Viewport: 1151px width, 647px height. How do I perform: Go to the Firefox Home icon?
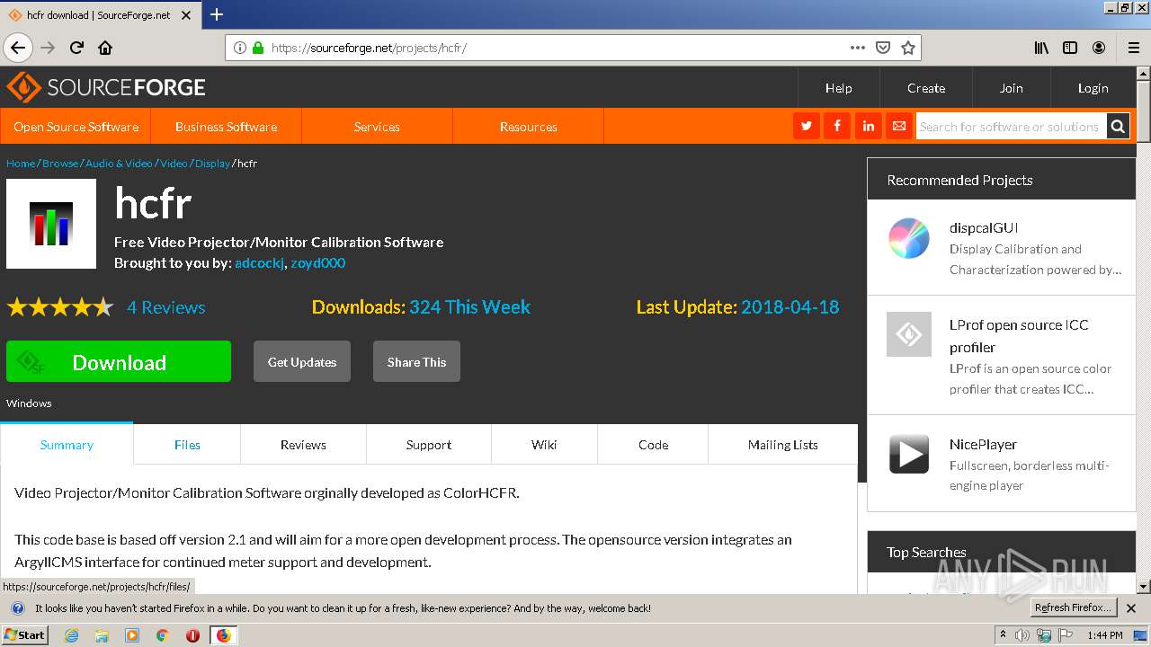105,48
